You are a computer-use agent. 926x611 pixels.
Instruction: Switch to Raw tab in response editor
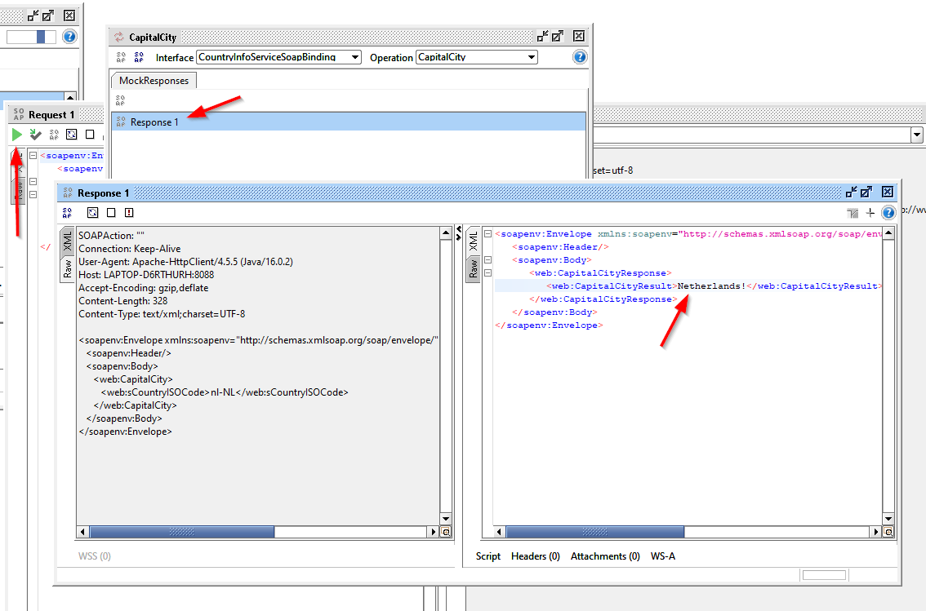[x=473, y=268]
